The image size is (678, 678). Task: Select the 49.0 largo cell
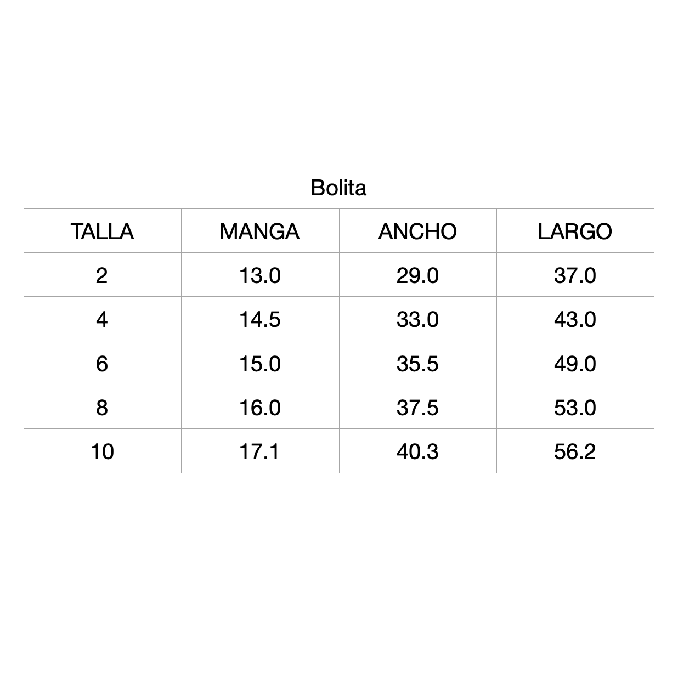(575, 364)
